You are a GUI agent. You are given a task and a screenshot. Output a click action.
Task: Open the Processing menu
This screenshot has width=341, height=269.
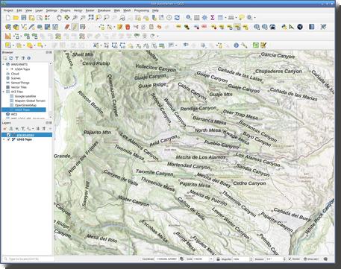click(142, 10)
